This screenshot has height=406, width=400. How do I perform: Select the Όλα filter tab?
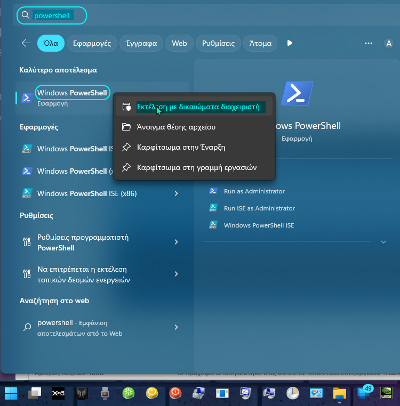(51, 43)
